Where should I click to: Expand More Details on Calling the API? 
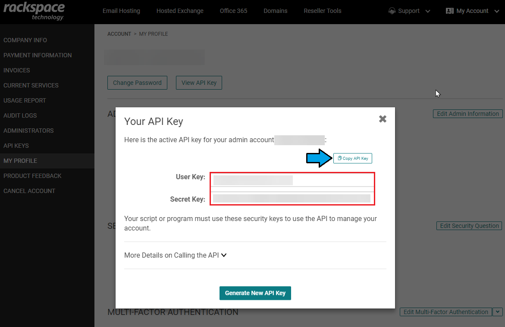point(176,255)
